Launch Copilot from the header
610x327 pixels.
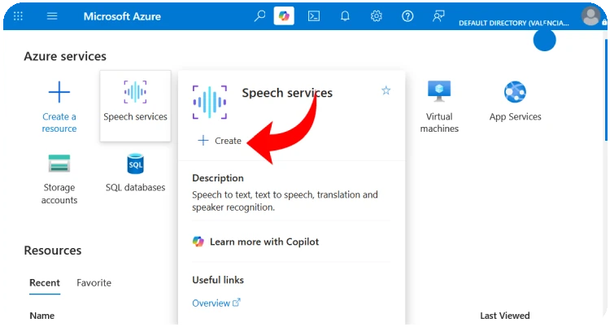tap(284, 16)
